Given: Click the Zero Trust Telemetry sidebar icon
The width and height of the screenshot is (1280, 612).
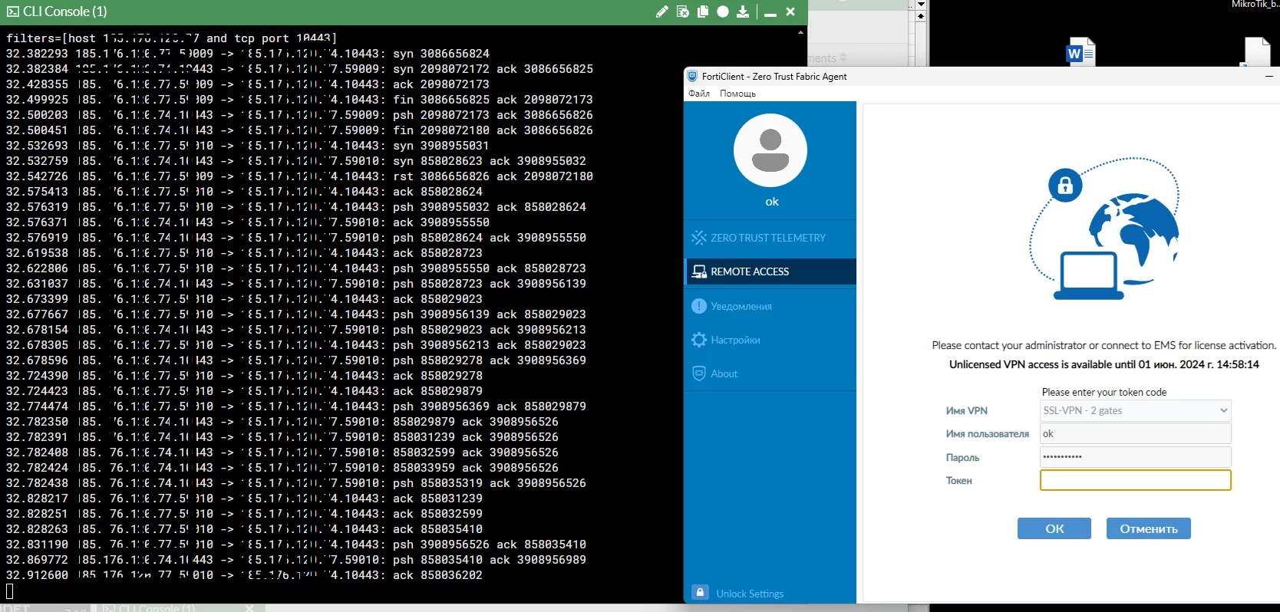Looking at the screenshot, I should [699, 238].
